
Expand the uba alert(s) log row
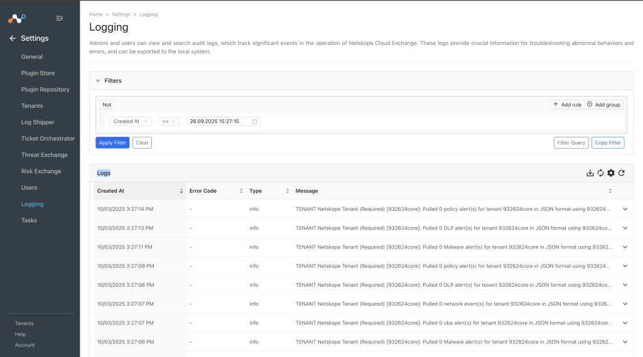[x=625, y=323]
